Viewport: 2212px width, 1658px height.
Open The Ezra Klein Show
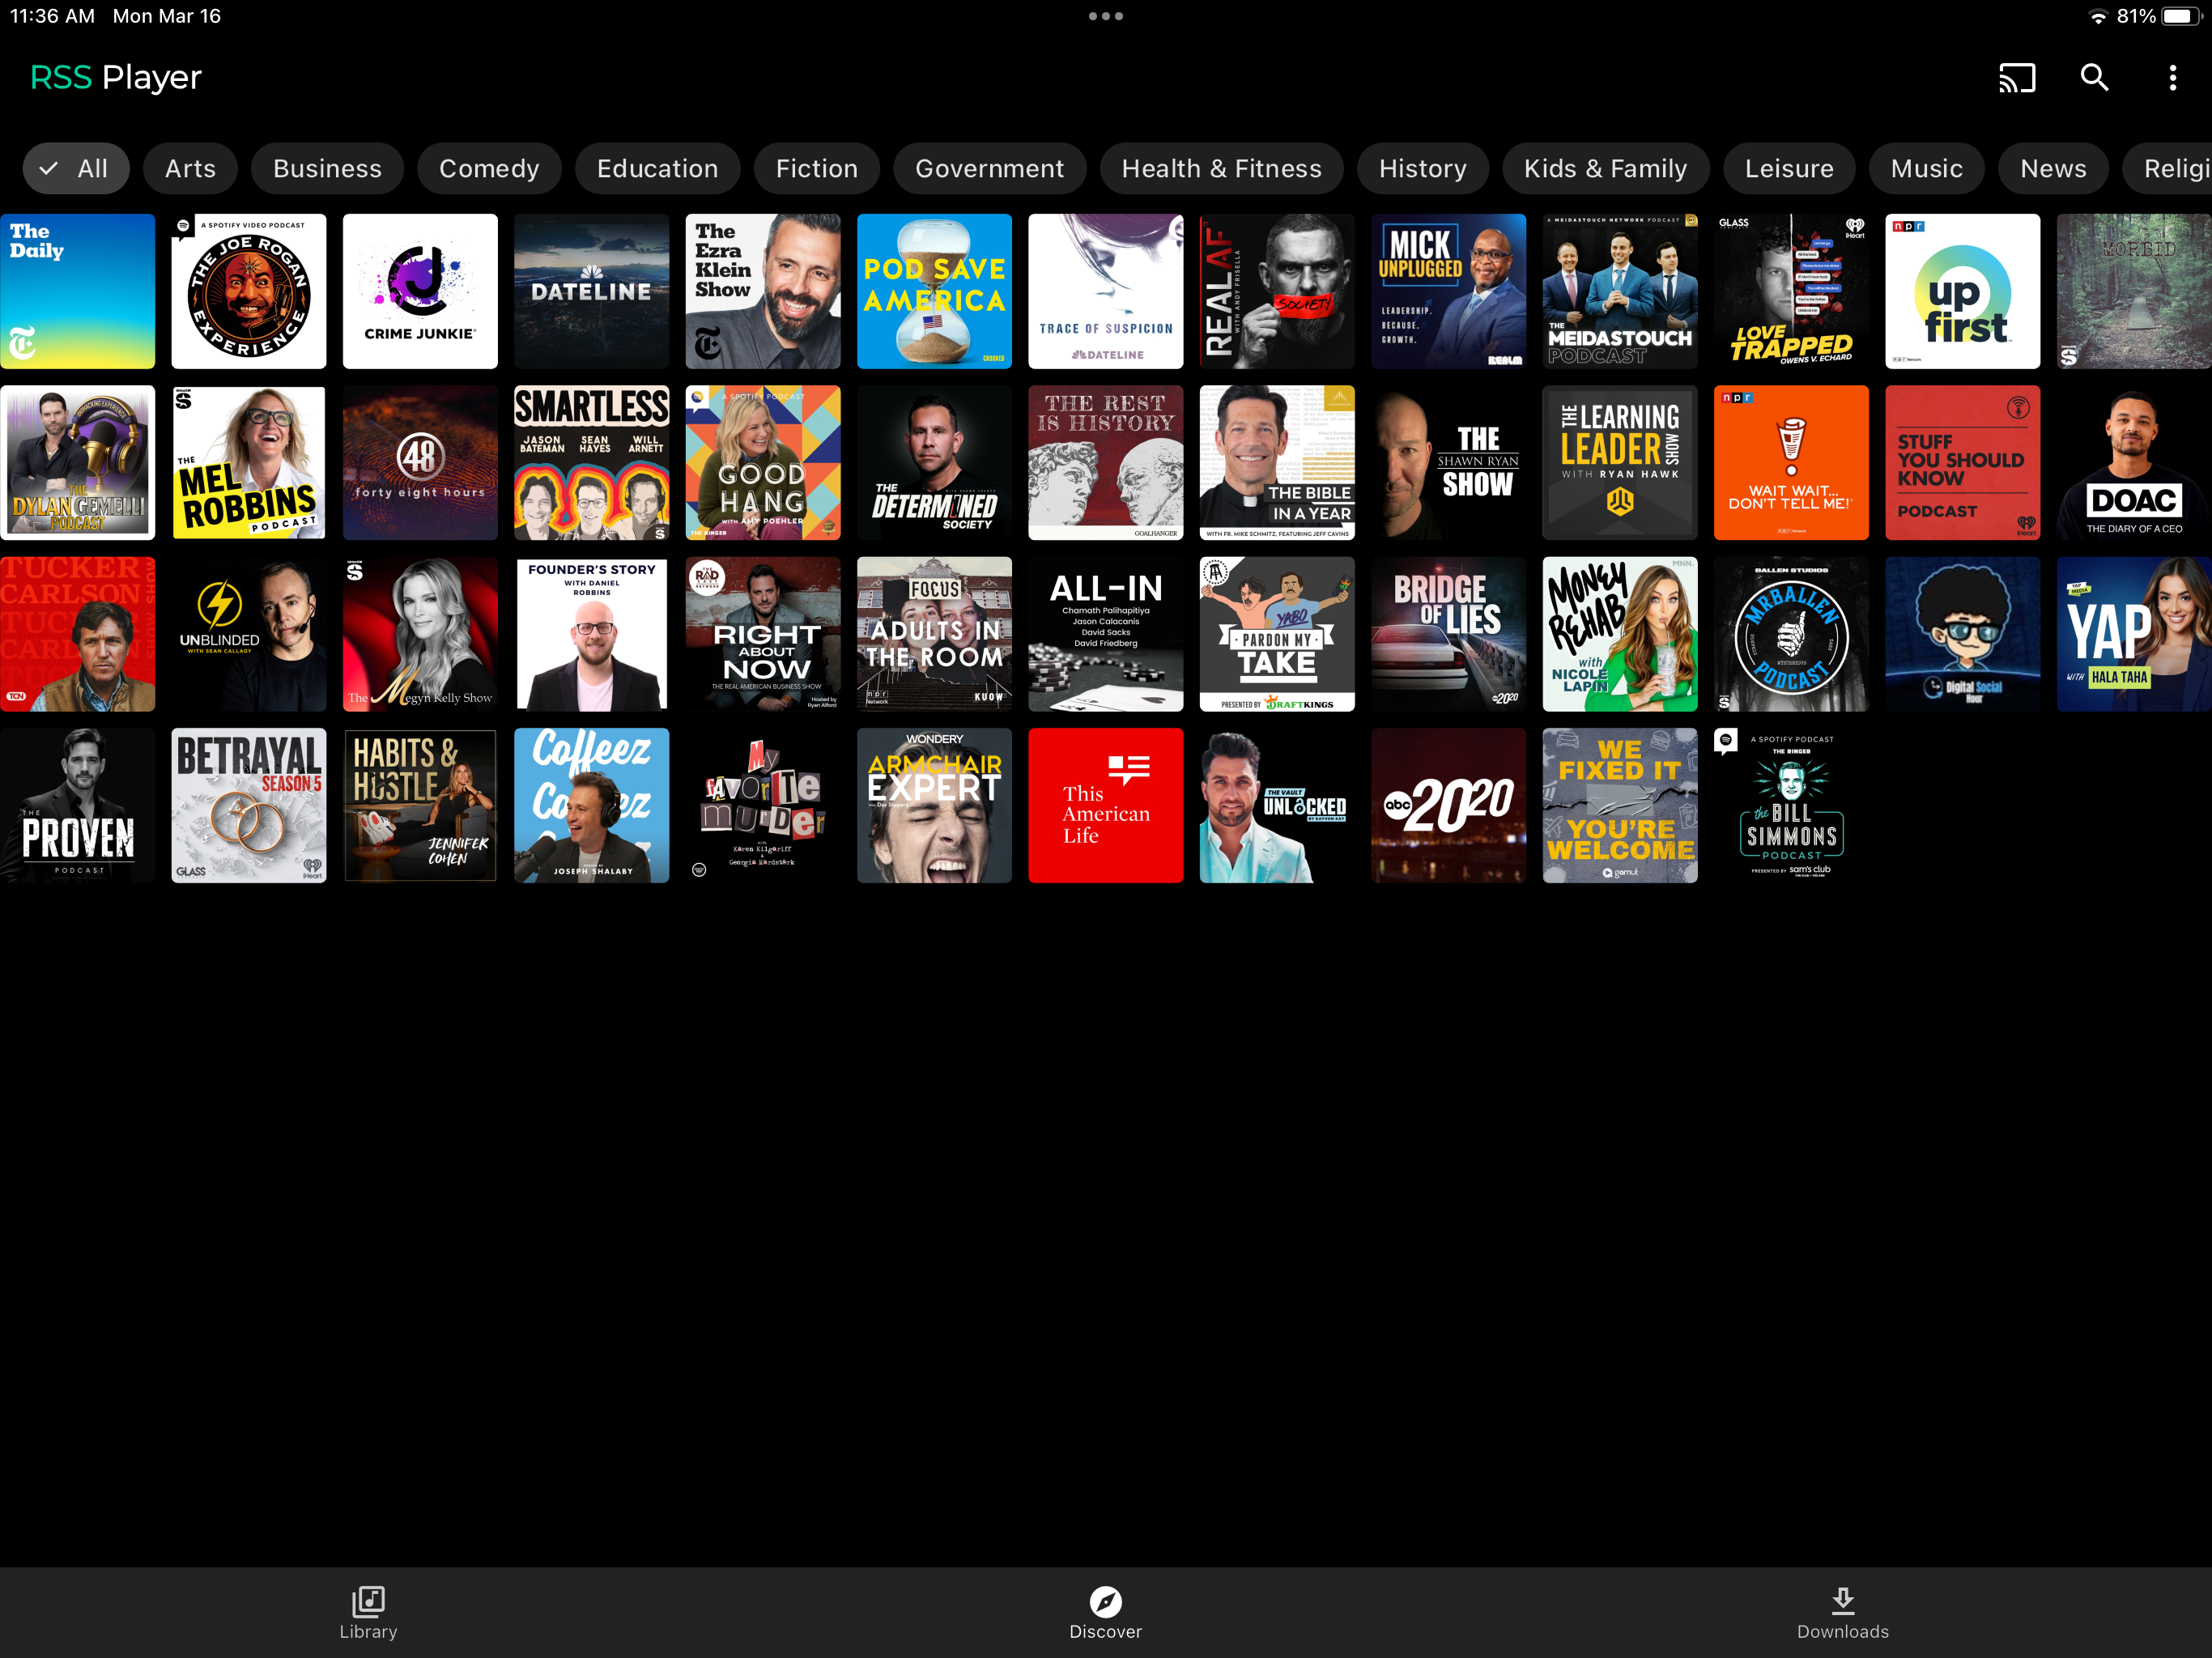[763, 291]
